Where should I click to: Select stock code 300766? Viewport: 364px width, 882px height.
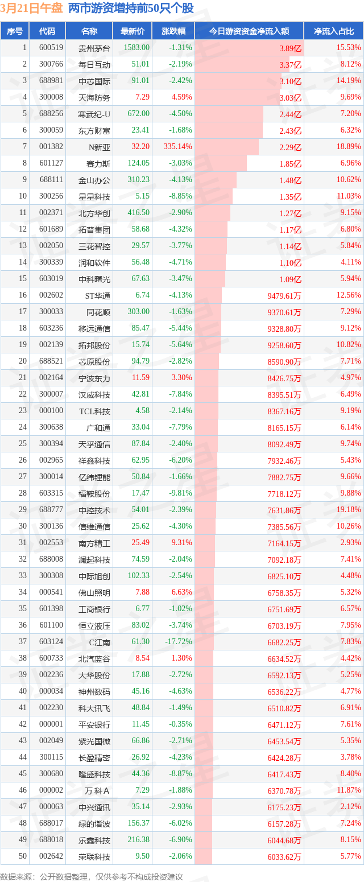pyautogui.click(x=51, y=64)
